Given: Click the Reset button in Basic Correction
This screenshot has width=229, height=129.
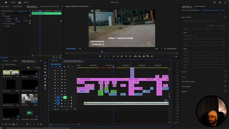Looking at the screenshot, I should (221, 26).
